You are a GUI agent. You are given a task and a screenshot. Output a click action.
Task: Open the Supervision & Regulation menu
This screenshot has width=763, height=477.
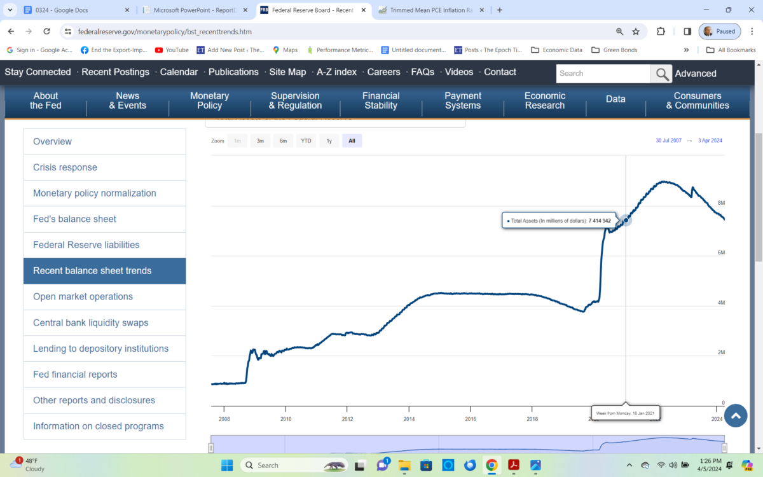point(295,100)
